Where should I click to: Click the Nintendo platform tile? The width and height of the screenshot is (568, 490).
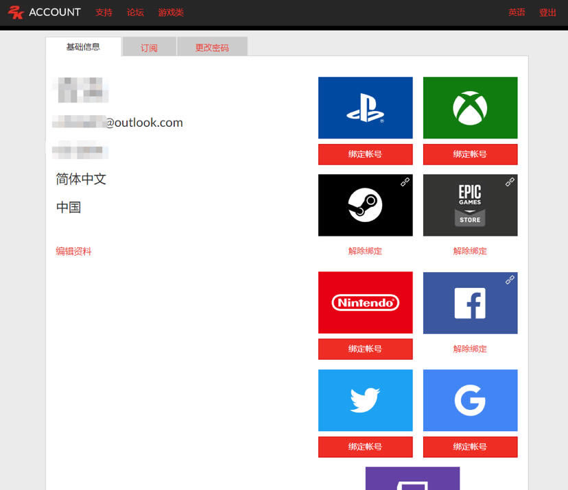365,302
